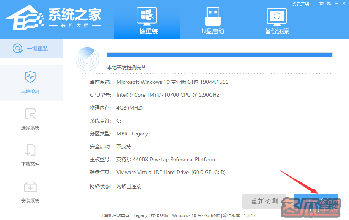The image size is (349, 220).
Task: Click '软件版本: 1.3.1.0' in the status bar
Action: 240,215
